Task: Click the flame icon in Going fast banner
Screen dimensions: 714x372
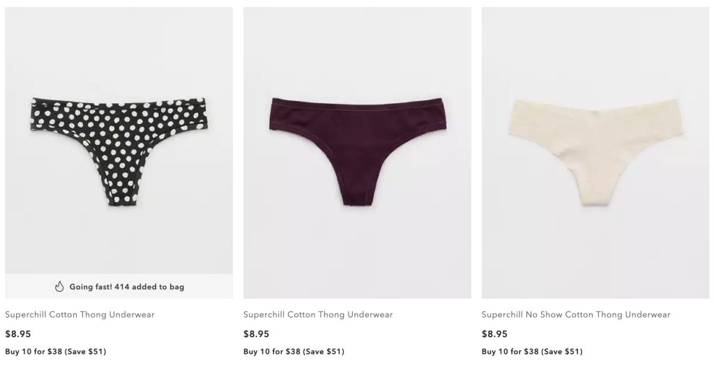Action: click(59, 286)
